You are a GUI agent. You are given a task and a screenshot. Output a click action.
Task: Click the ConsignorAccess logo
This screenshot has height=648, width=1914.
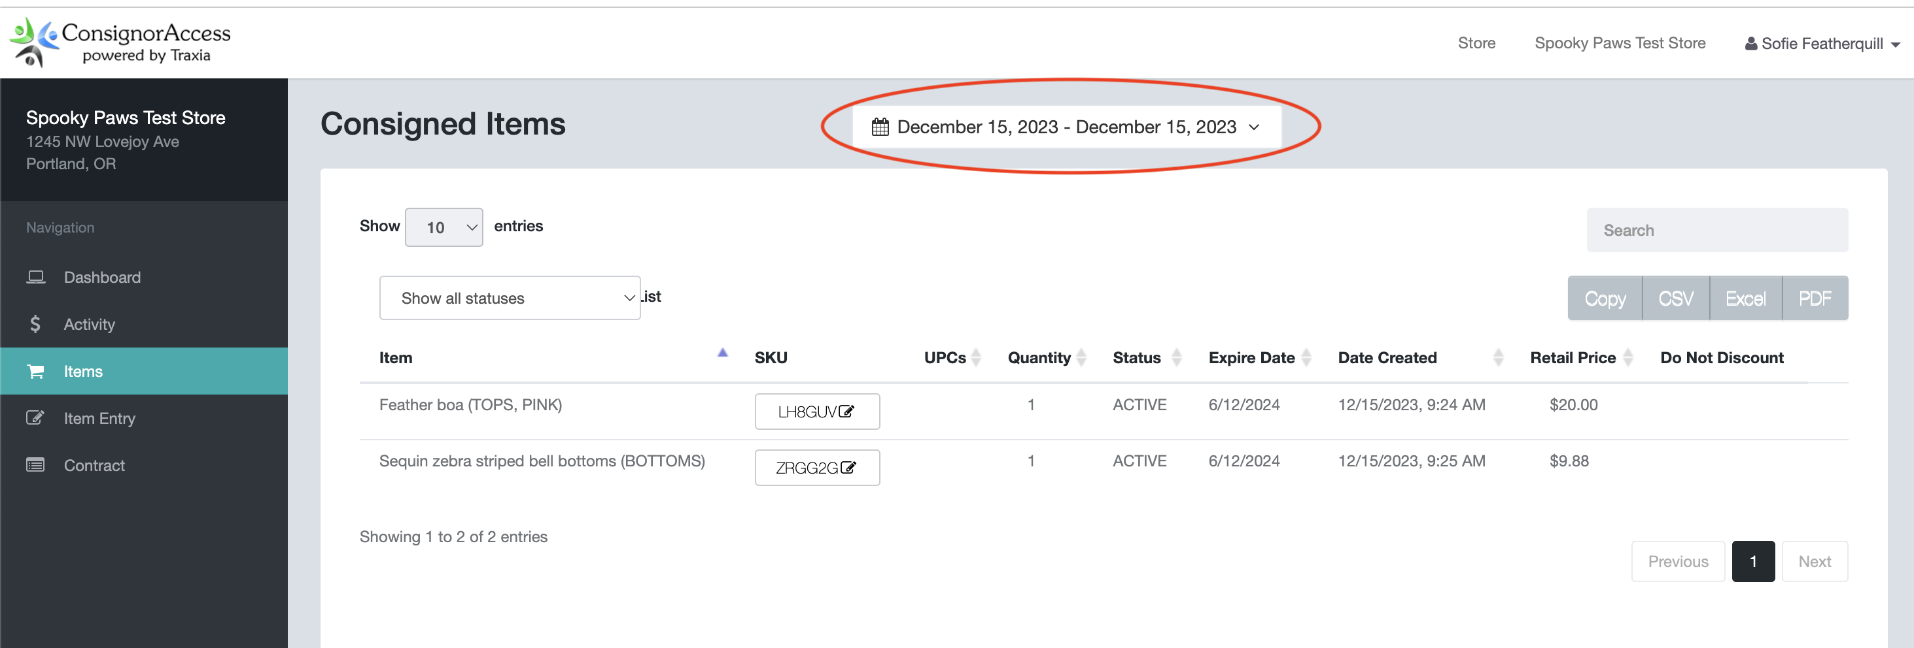(x=120, y=42)
